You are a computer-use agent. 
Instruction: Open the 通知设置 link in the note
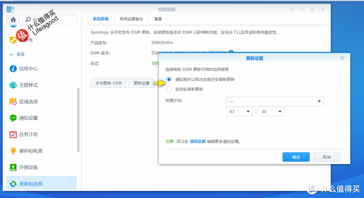pyautogui.click(x=197, y=141)
